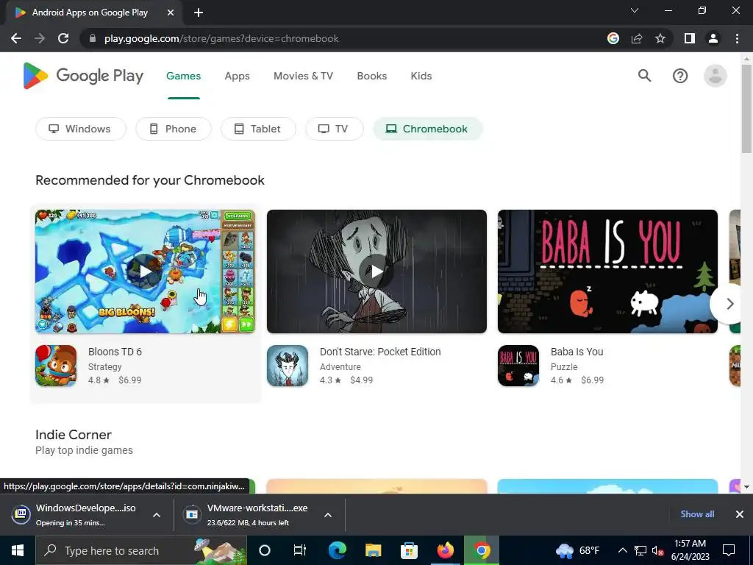Open Firefox from the taskbar
The height and width of the screenshot is (565, 753).
click(x=445, y=550)
